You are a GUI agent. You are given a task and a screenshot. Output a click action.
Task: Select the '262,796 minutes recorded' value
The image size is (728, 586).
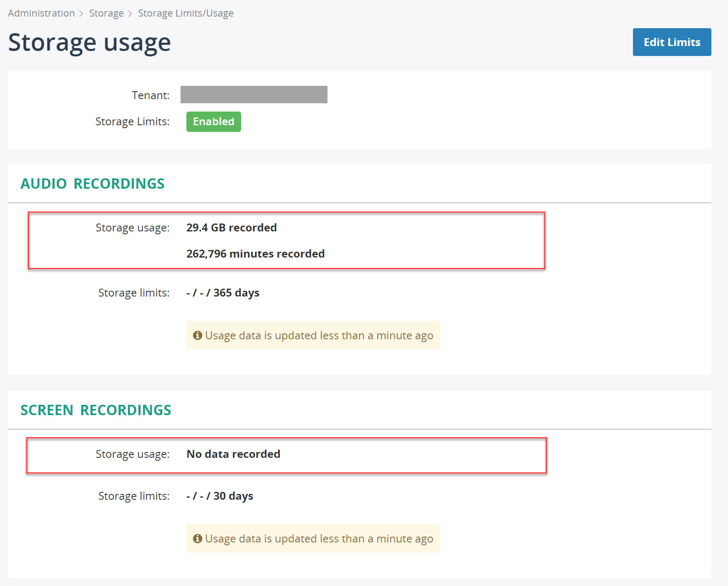click(x=256, y=254)
